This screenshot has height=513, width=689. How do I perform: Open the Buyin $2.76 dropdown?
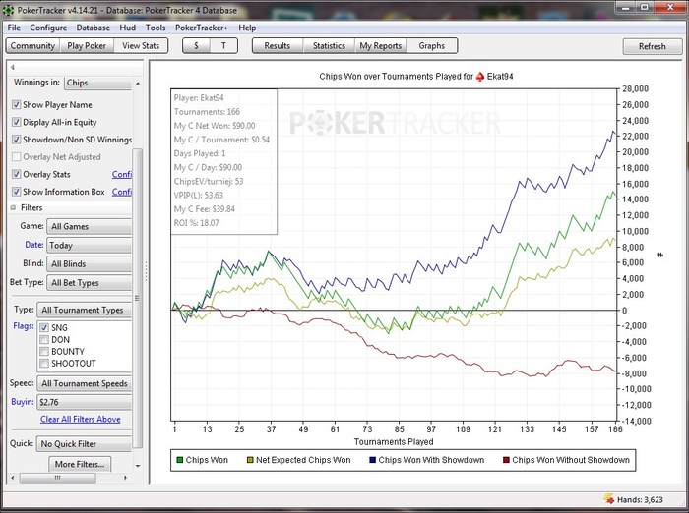point(84,402)
